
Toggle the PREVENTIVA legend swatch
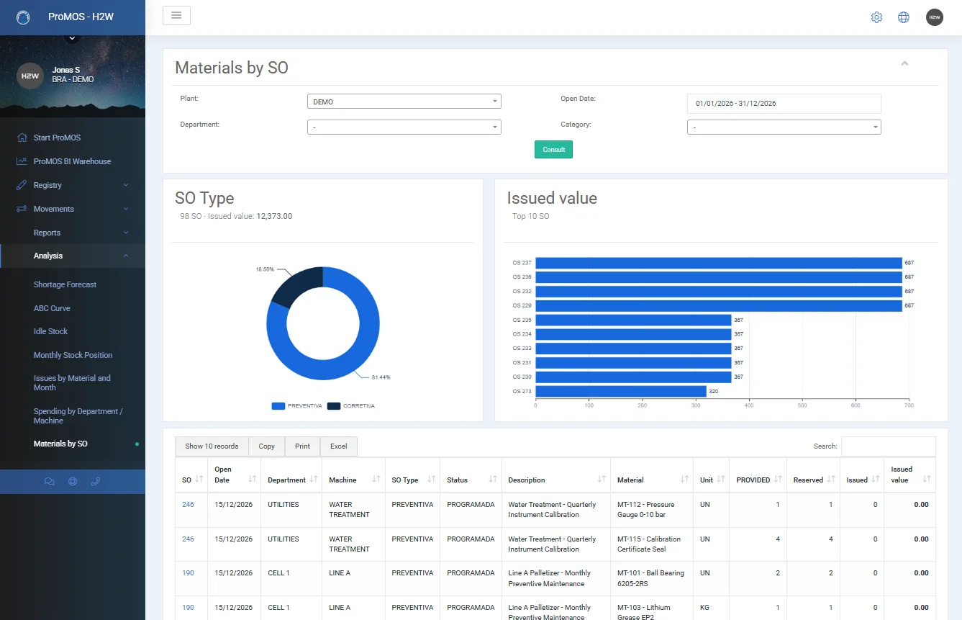tap(278, 406)
